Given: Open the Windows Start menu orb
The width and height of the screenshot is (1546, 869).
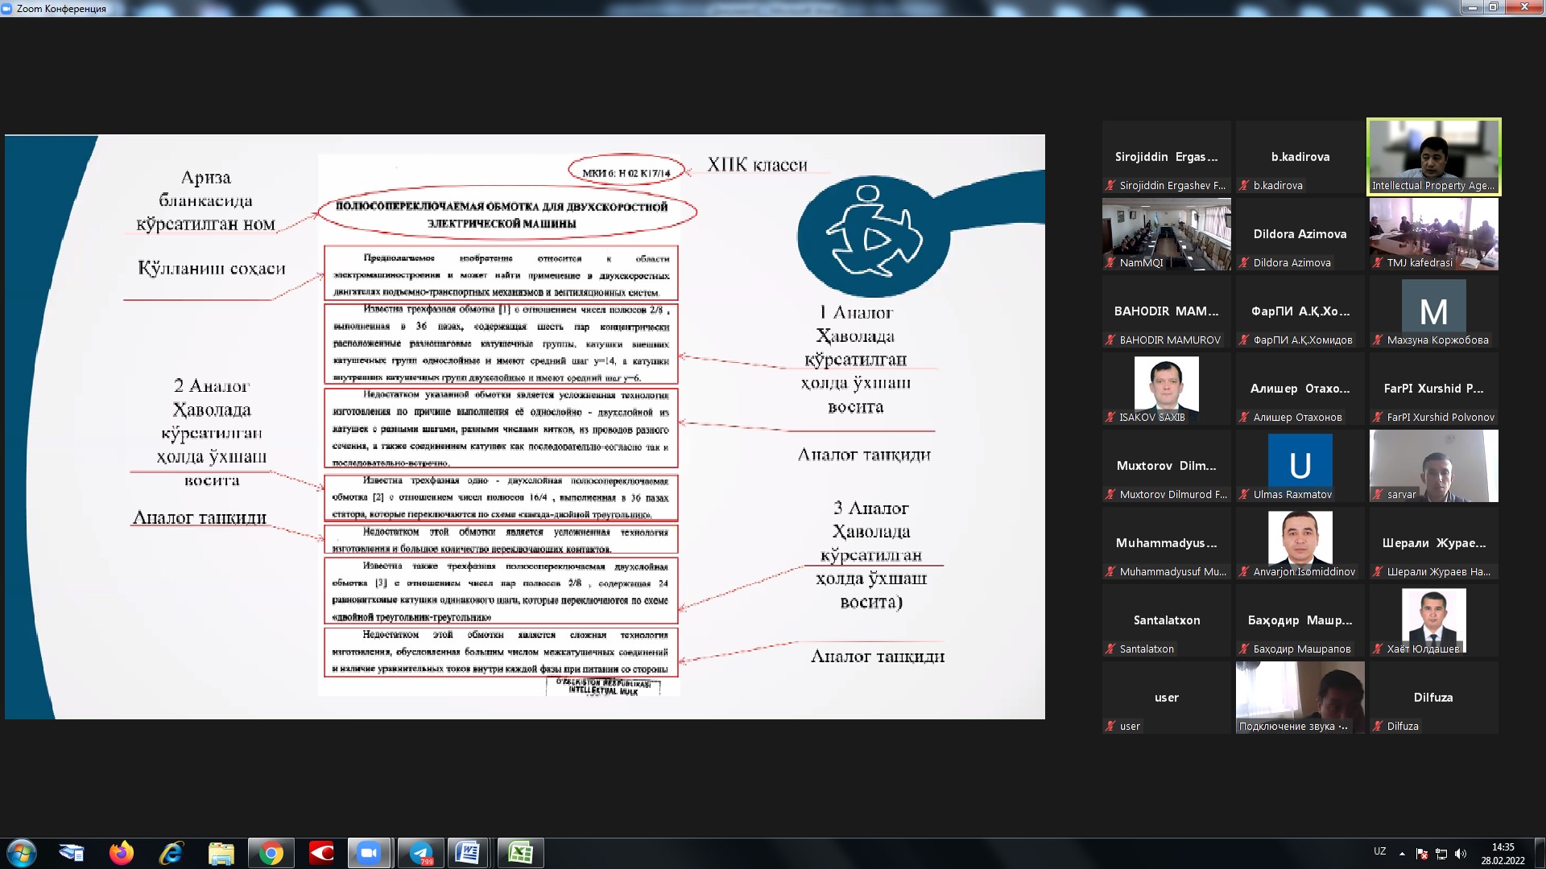Looking at the screenshot, I should click(22, 853).
